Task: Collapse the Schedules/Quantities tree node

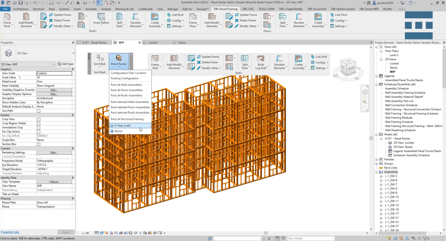Action: 377,85
